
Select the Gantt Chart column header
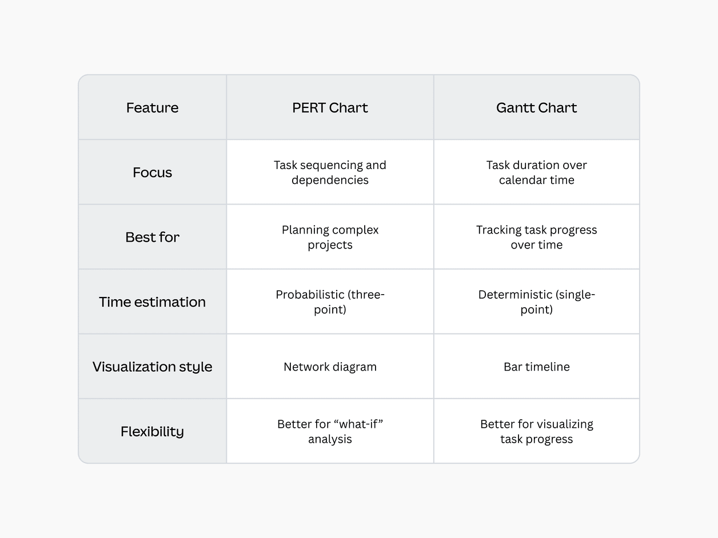(536, 108)
